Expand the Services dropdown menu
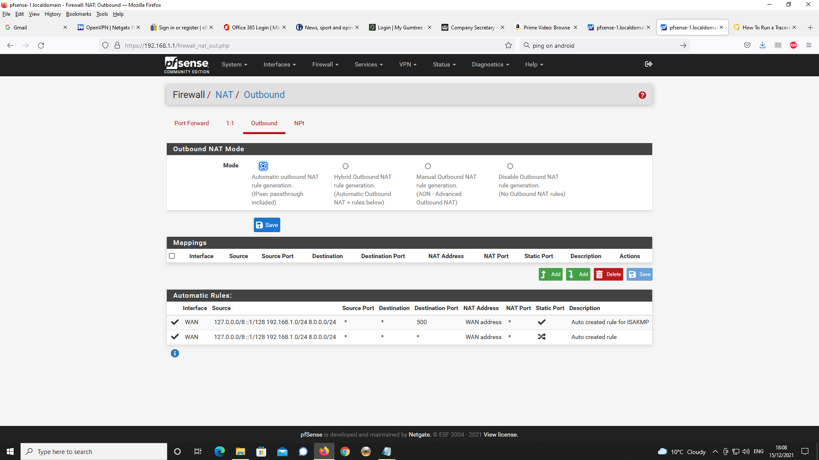The image size is (819, 460). pyautogui.click(x=369, y=64)
